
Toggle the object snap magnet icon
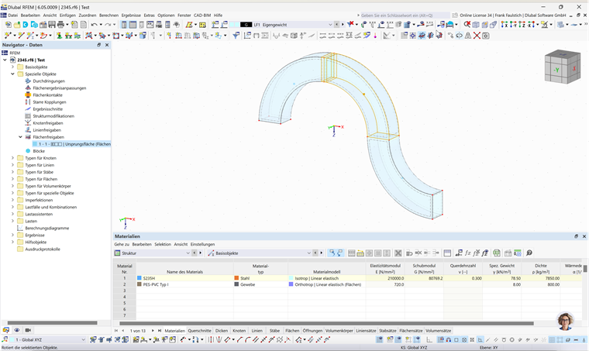449,339
